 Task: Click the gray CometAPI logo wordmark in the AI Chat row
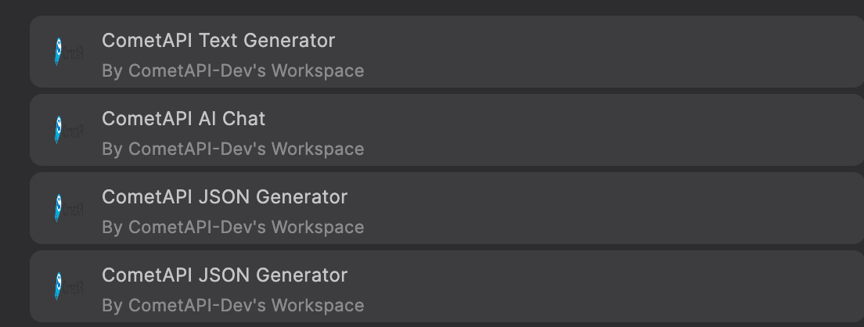pos(74,131)
